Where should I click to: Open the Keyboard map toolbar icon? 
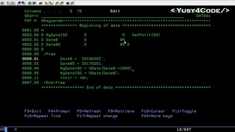40,3
